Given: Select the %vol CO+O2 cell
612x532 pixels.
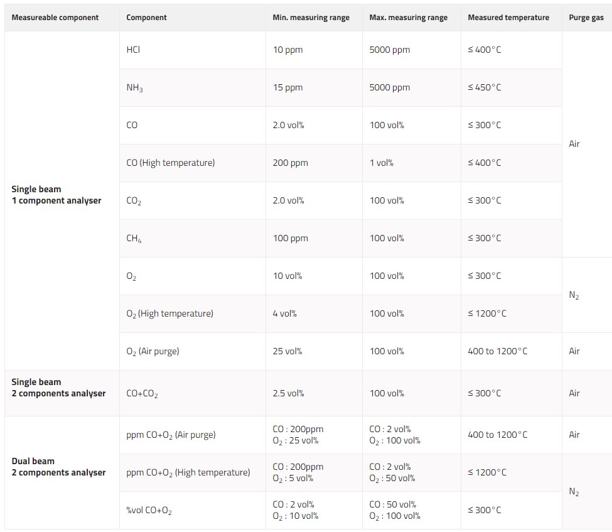Looking at the screenshot, I should [x=149, y=510].
